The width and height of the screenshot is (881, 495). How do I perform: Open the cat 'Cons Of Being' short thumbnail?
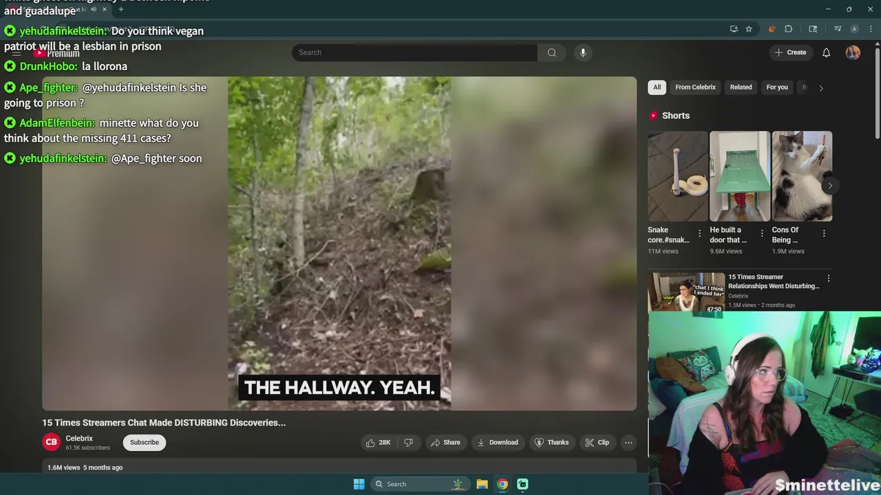(x=802, y=176)
